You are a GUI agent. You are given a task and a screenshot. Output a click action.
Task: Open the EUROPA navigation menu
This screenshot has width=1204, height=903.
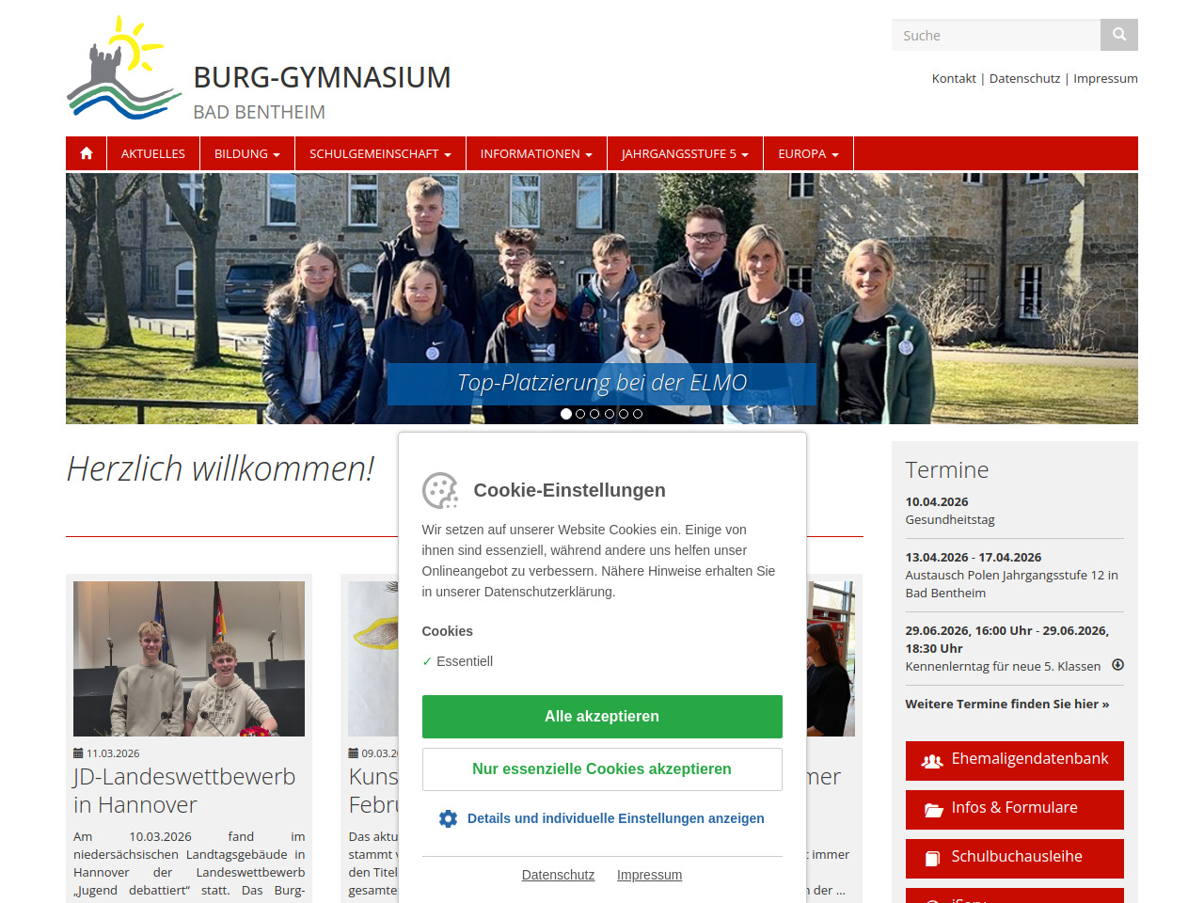click(x=808, y=153)
